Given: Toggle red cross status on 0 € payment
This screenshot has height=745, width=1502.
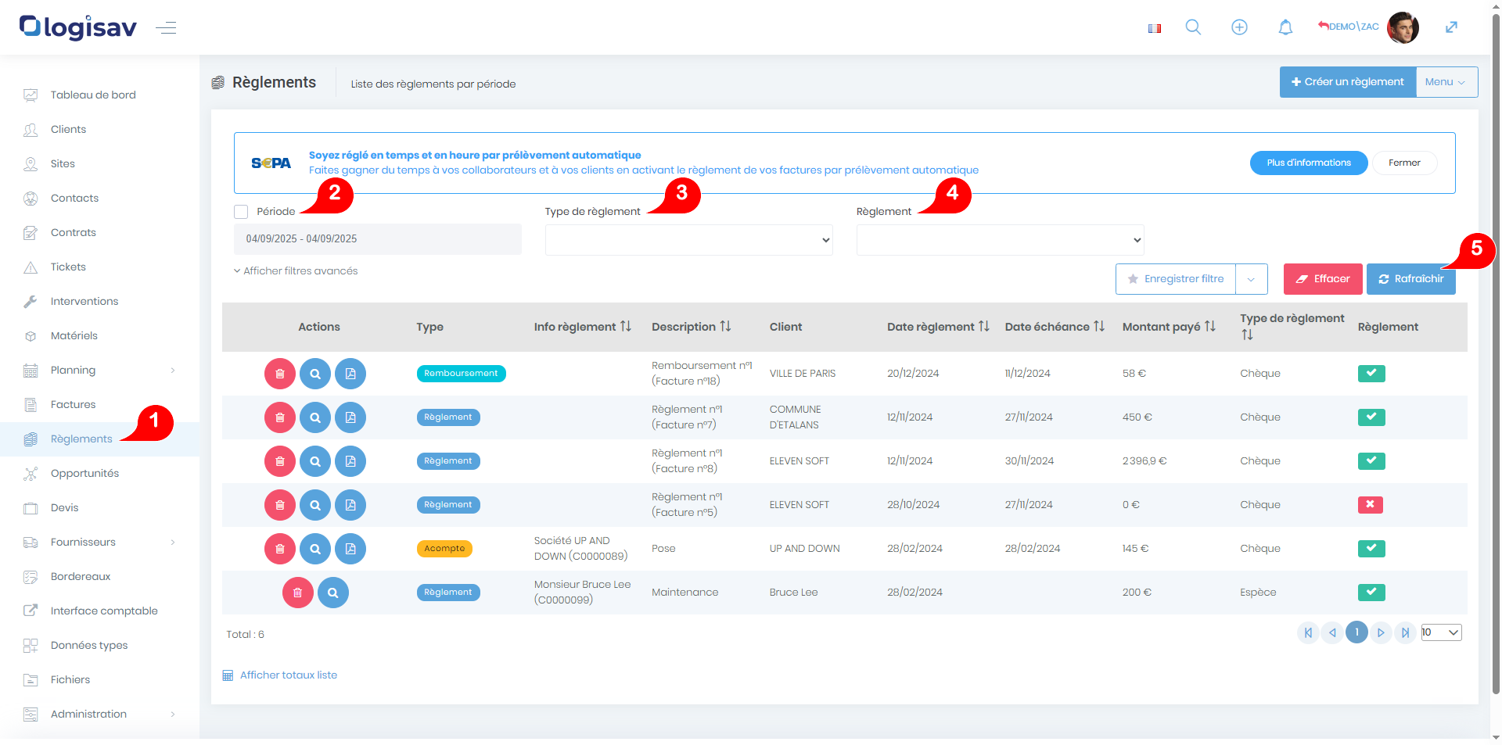Looking at the screenshot, I should pyautogui.click(x=1370, y=505).
